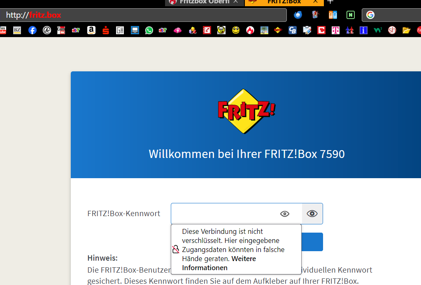The image size is (421, 285).
Task: Click the orange and blue columns toolbar icon
Action: coord(333,15)
